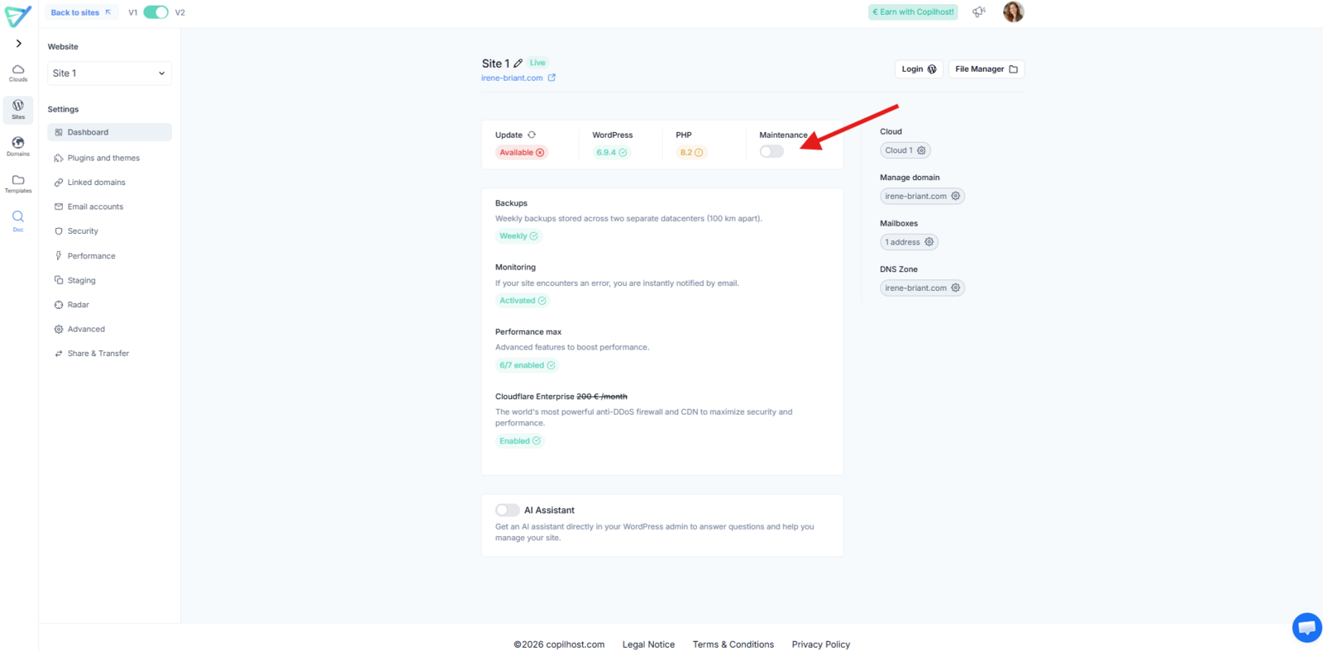Open the File Manager
Screen dimensions: 1323x651
point(986,69)
